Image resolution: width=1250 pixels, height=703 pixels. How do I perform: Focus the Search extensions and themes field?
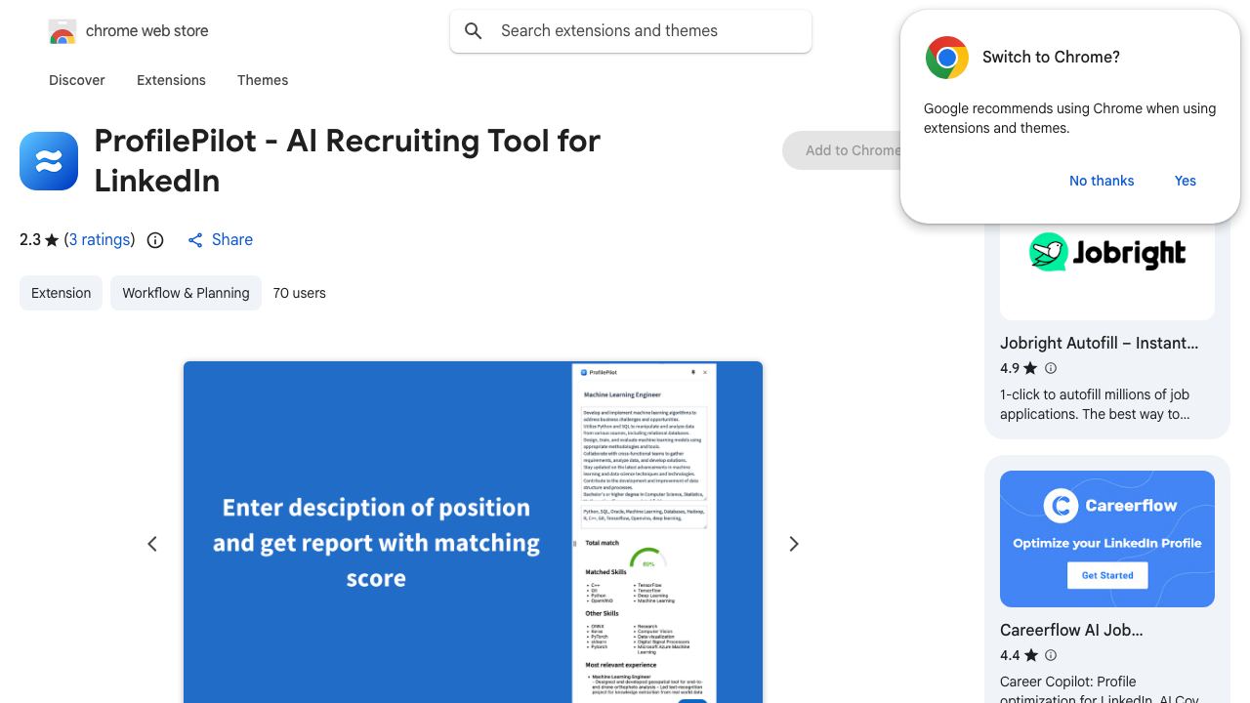click(x=631, y=31)
